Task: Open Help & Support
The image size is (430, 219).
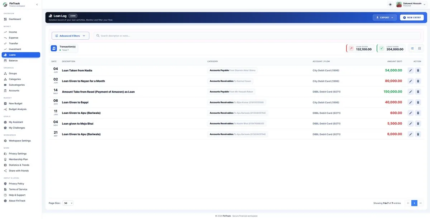Action: pos(21,195)
